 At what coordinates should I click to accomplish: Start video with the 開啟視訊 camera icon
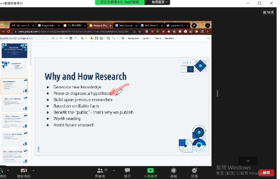point(24,170)
